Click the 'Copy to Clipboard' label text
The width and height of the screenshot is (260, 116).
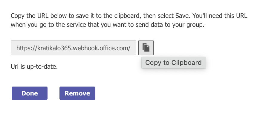pos(173,63)
